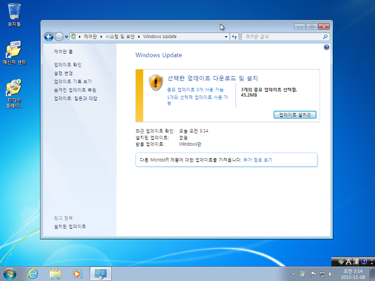Click 업데이트 확인 in sidebar

coord(68,65)
